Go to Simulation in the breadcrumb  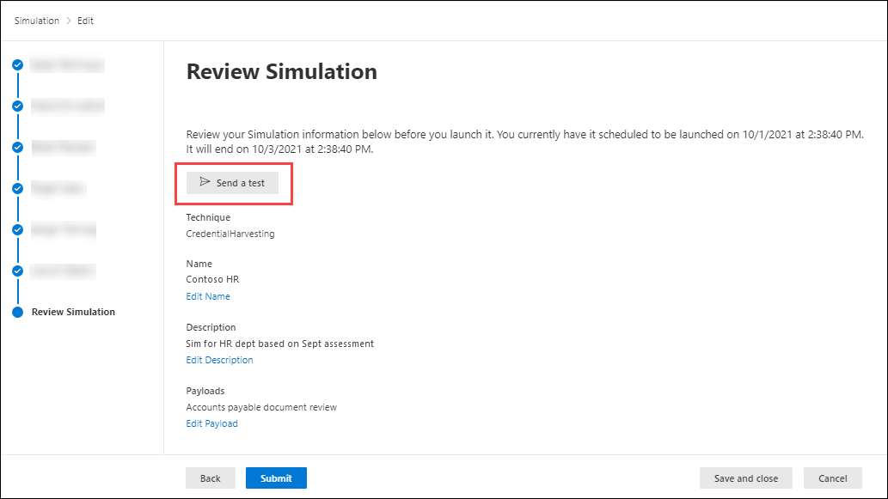pos(37,21)
